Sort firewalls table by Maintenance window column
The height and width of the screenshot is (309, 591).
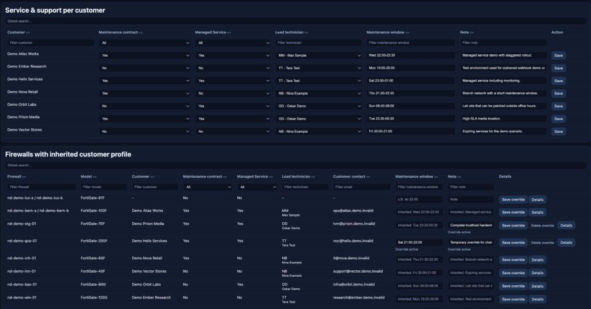point(417,176)
